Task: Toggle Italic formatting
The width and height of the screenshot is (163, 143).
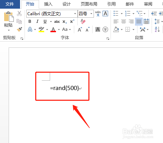Action: pyautogui.click(x=37, y=21)
